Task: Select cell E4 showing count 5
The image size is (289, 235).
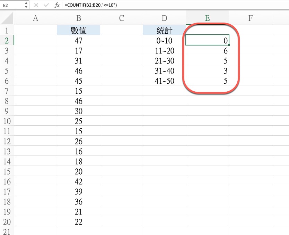Action: coord(207,60)
